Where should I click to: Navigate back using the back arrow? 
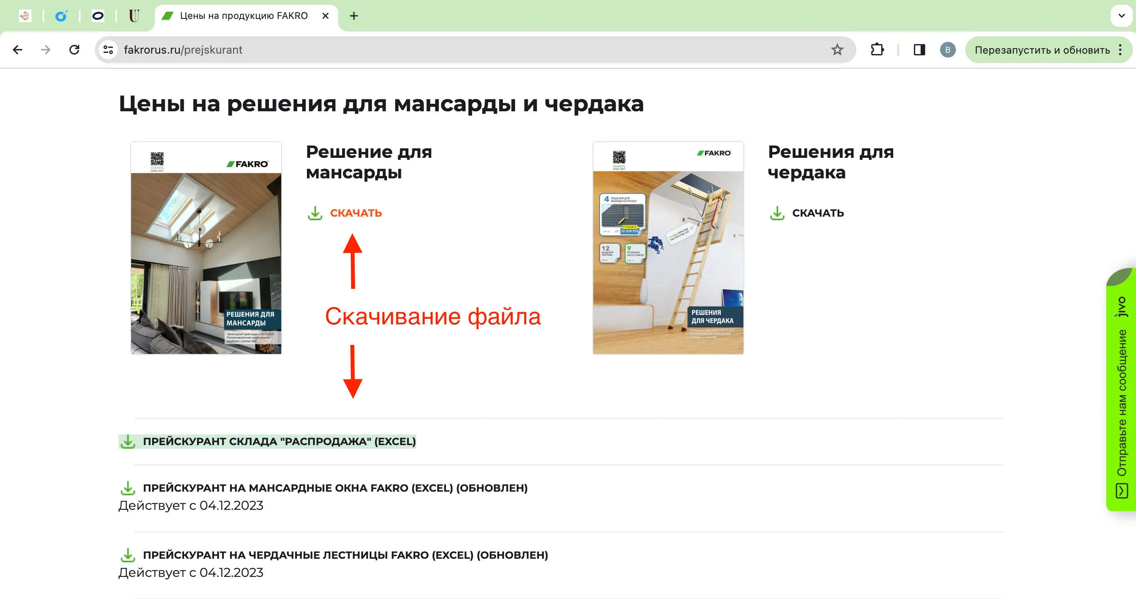tap(18, 49)
